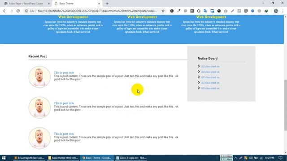This screenshot has height=161, width=287.
Task: Open the third 'This is post title' link
Action: [64, 134]
